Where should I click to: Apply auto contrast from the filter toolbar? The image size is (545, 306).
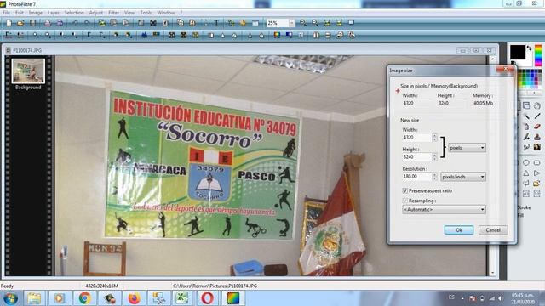20,35
